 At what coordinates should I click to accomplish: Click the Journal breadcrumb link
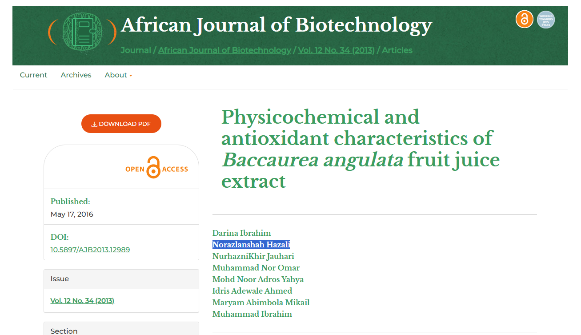(x=136, y=50)
